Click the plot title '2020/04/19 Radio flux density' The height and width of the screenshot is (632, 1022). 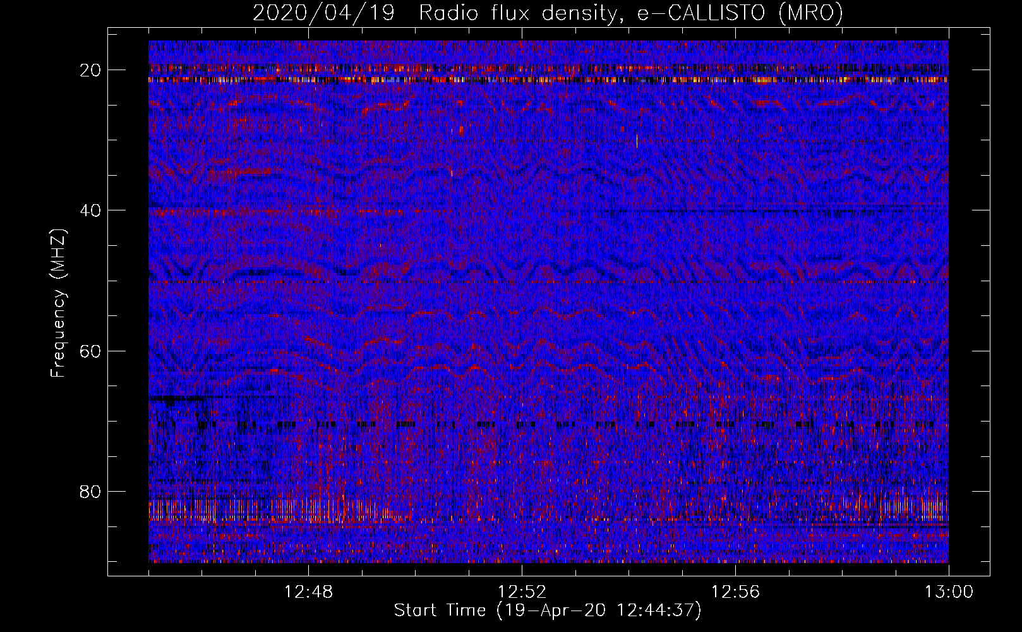point(548,13)
